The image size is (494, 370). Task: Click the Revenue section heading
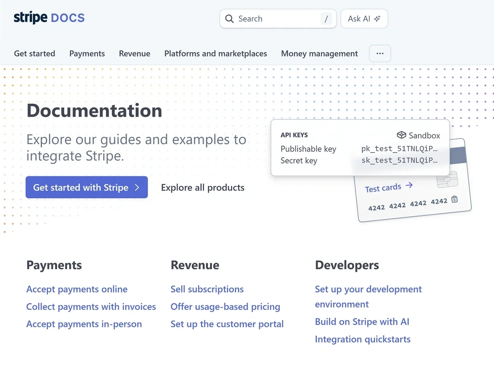click(x=195, y=265)
